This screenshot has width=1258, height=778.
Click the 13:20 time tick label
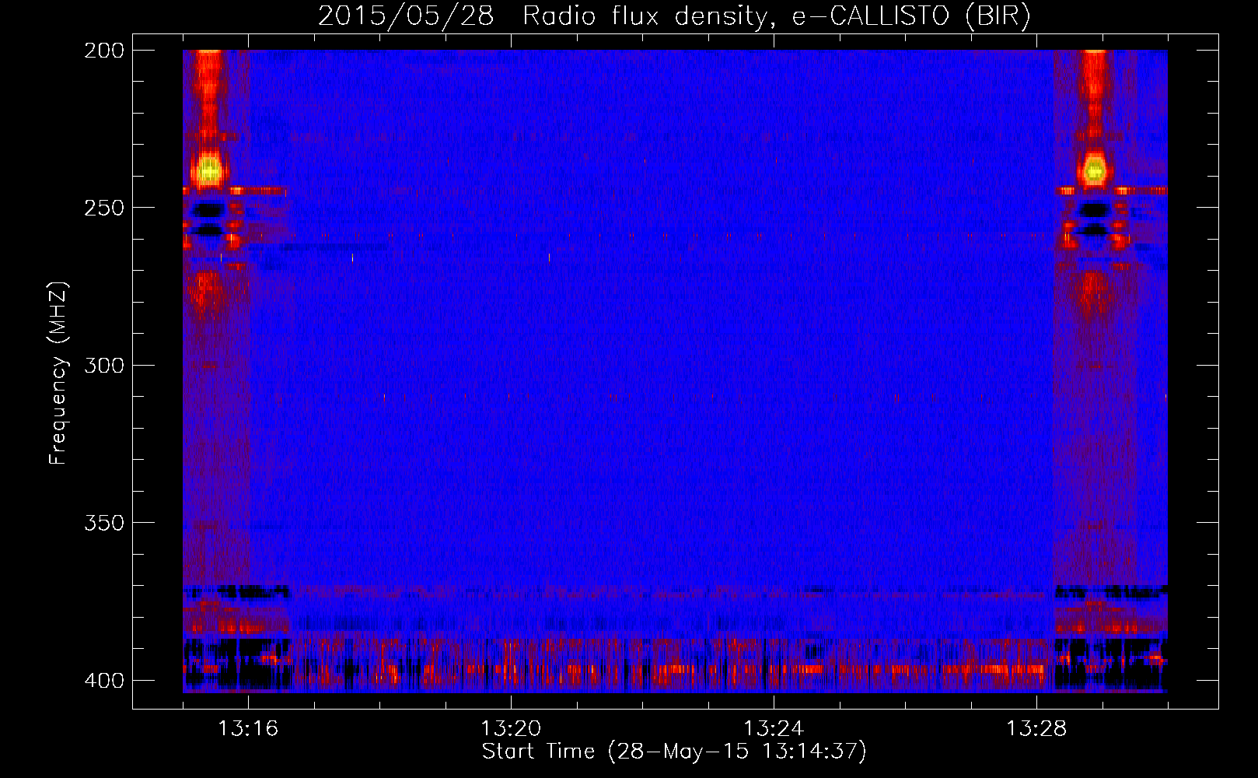pos(511,729)
